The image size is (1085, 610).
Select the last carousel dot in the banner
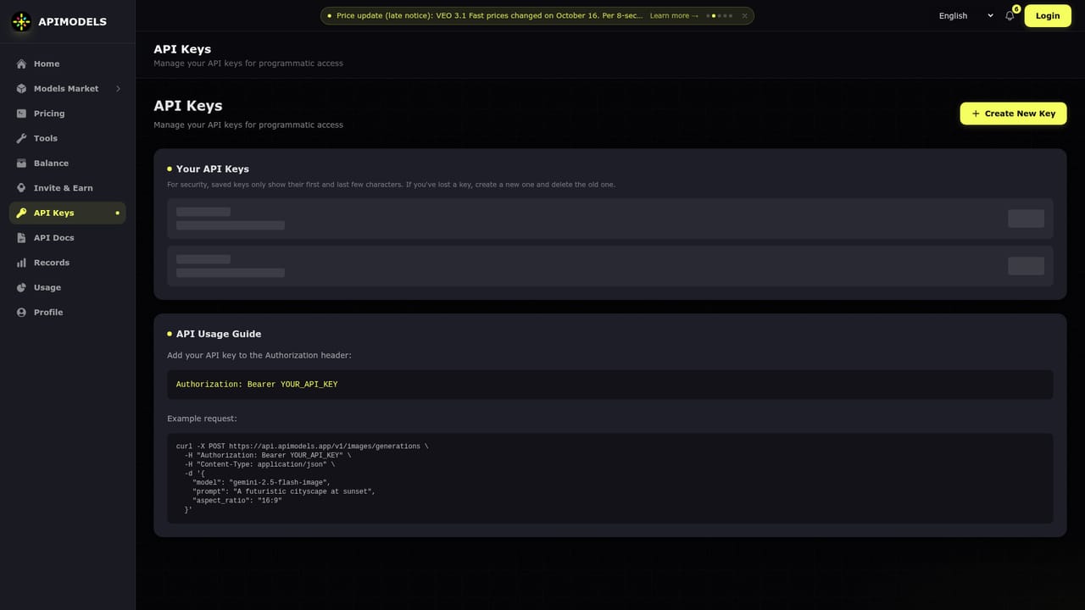coord(730,15)
